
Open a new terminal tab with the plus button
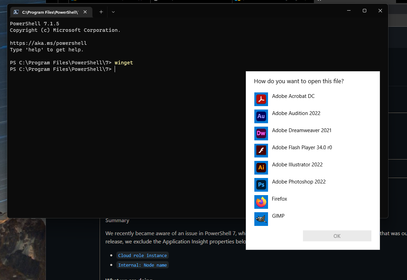tap(101, 12)
